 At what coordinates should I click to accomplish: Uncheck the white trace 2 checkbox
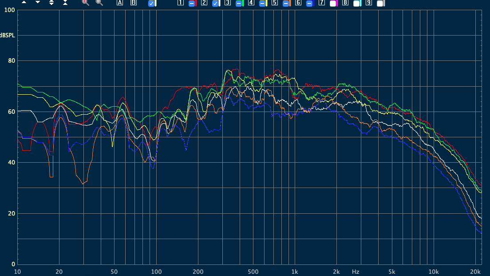coord(215,4)
